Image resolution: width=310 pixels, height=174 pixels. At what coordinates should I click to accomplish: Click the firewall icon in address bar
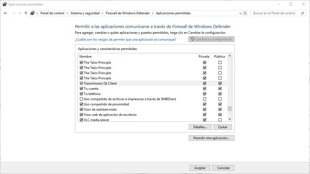click(33, 13)
